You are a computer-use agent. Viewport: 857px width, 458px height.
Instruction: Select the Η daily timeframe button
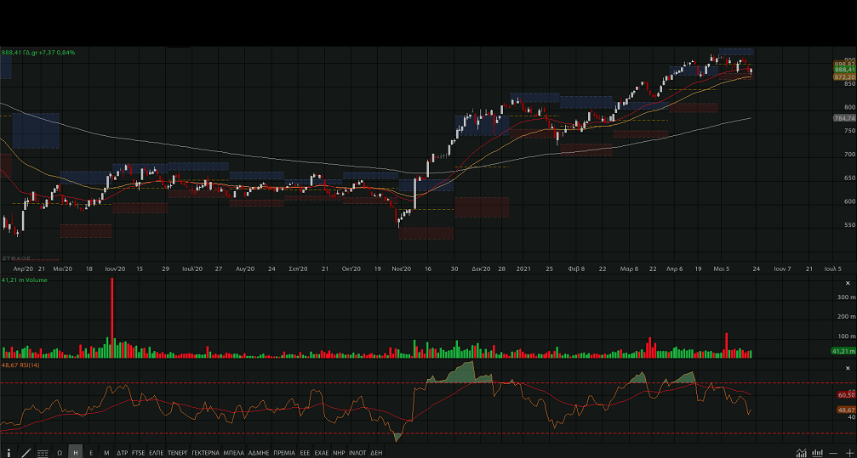coord(76,453)
